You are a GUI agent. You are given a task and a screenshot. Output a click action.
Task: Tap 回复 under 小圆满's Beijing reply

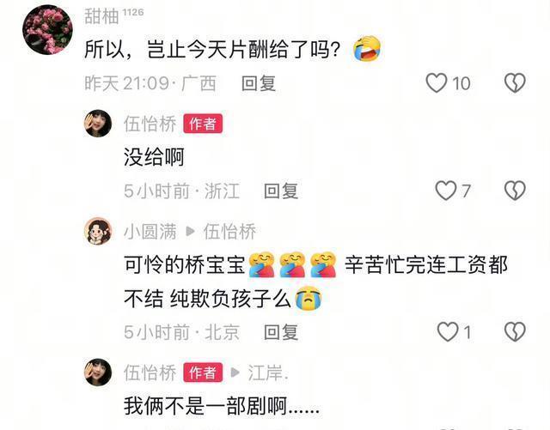(281, 332)
